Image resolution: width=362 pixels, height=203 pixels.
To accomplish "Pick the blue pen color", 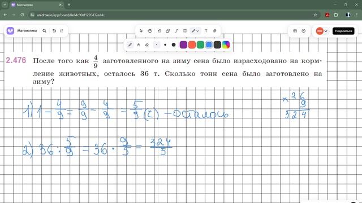I will tap(209, 45).
